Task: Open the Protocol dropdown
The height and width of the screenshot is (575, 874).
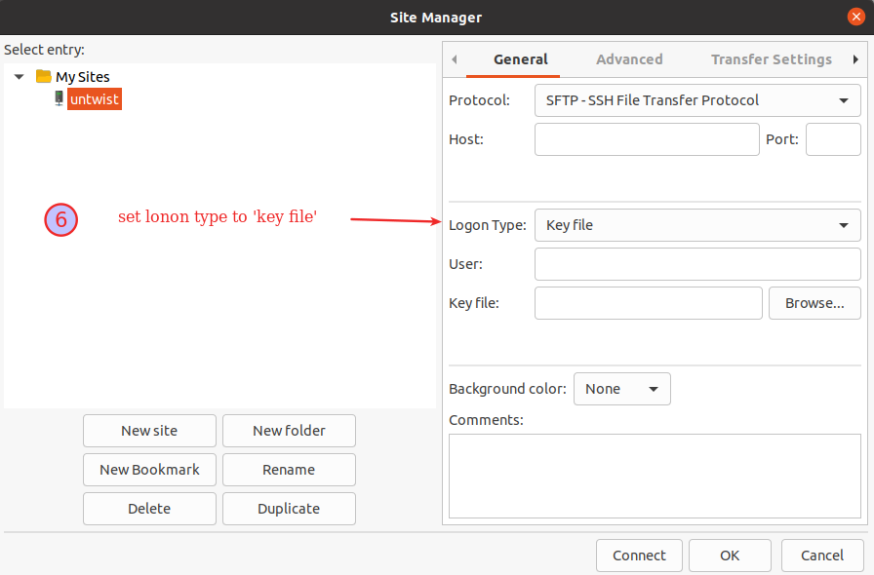Action: [x=696, y=100]
